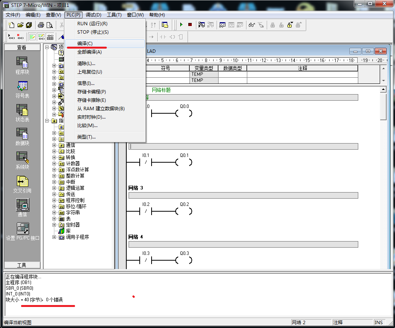Expand the 定时器 tree node
Screen dimensions: 395x328
54,225
